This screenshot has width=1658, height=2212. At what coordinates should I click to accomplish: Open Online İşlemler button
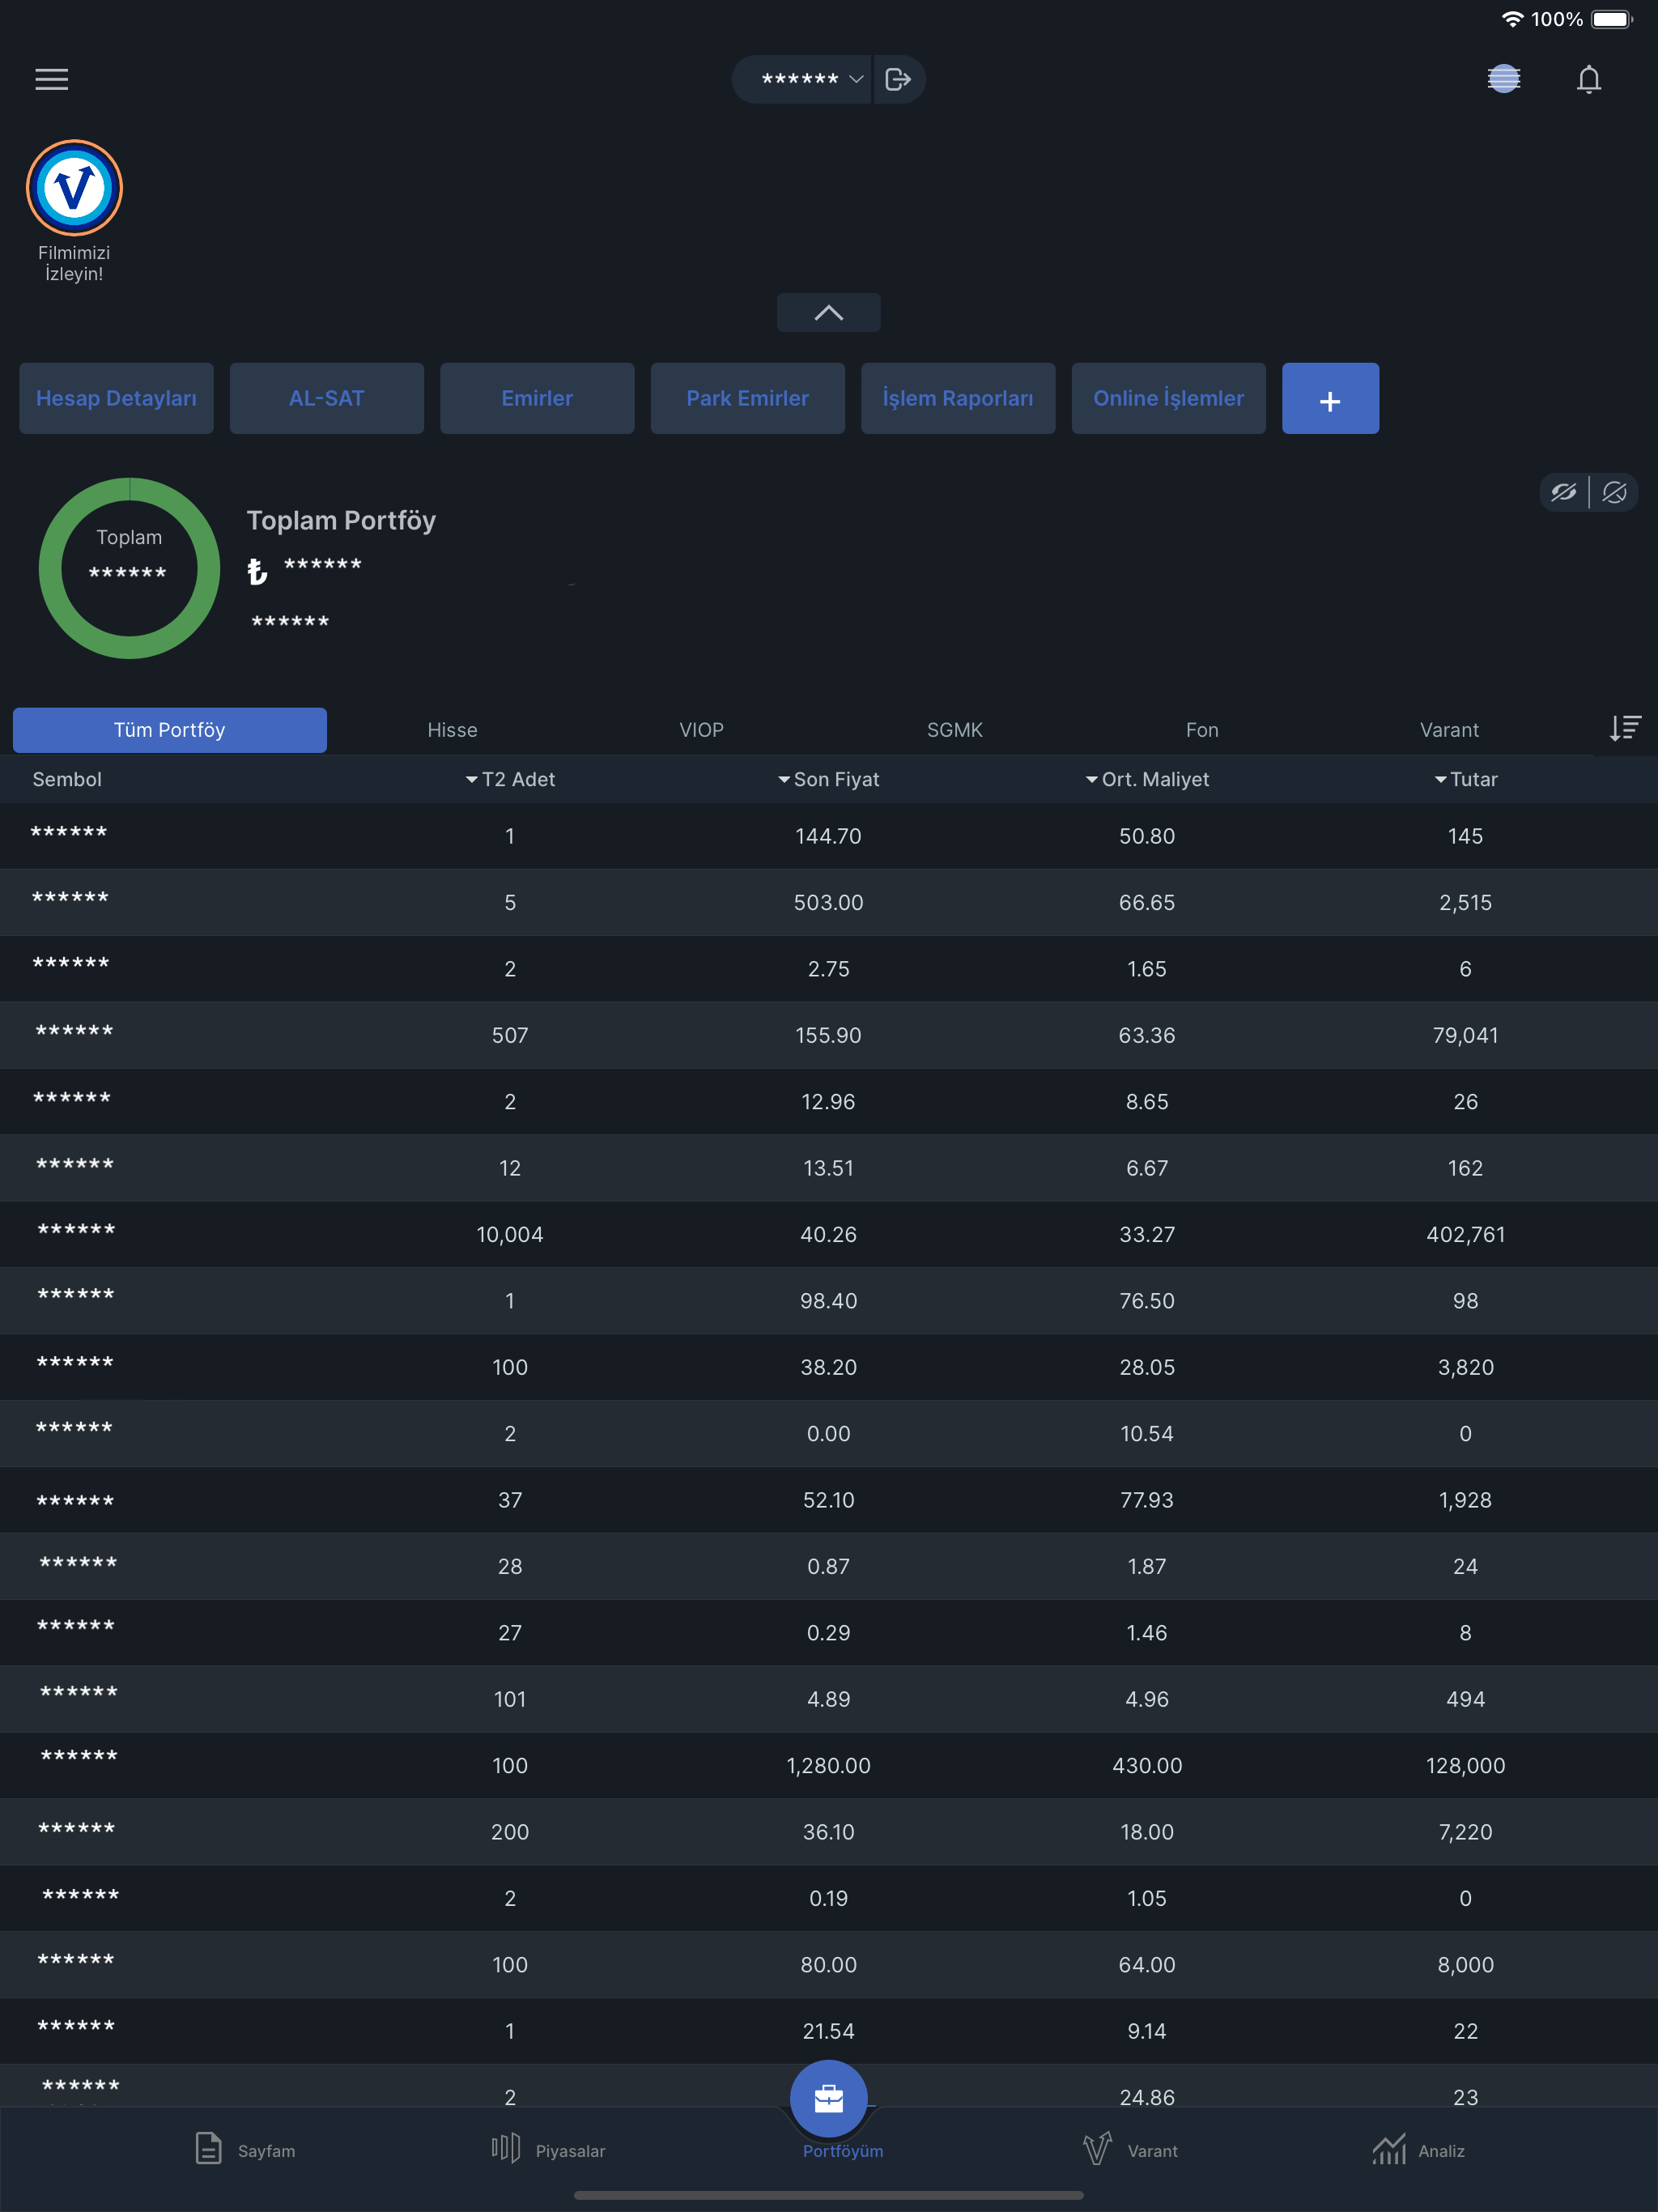click(x=1169, y=398)
